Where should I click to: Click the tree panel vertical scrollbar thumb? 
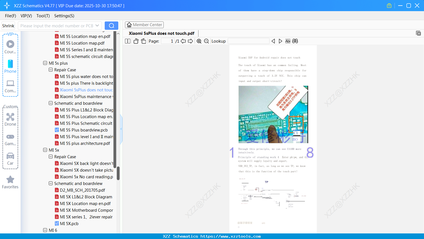coord(118,173)
